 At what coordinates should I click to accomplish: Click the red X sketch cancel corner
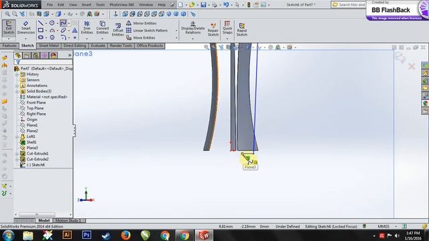tap(412, 66)
